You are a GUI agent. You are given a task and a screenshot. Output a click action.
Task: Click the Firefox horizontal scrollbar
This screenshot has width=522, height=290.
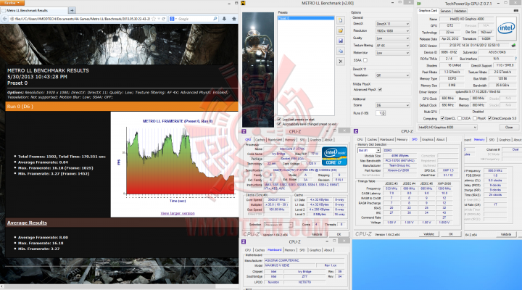119,286
